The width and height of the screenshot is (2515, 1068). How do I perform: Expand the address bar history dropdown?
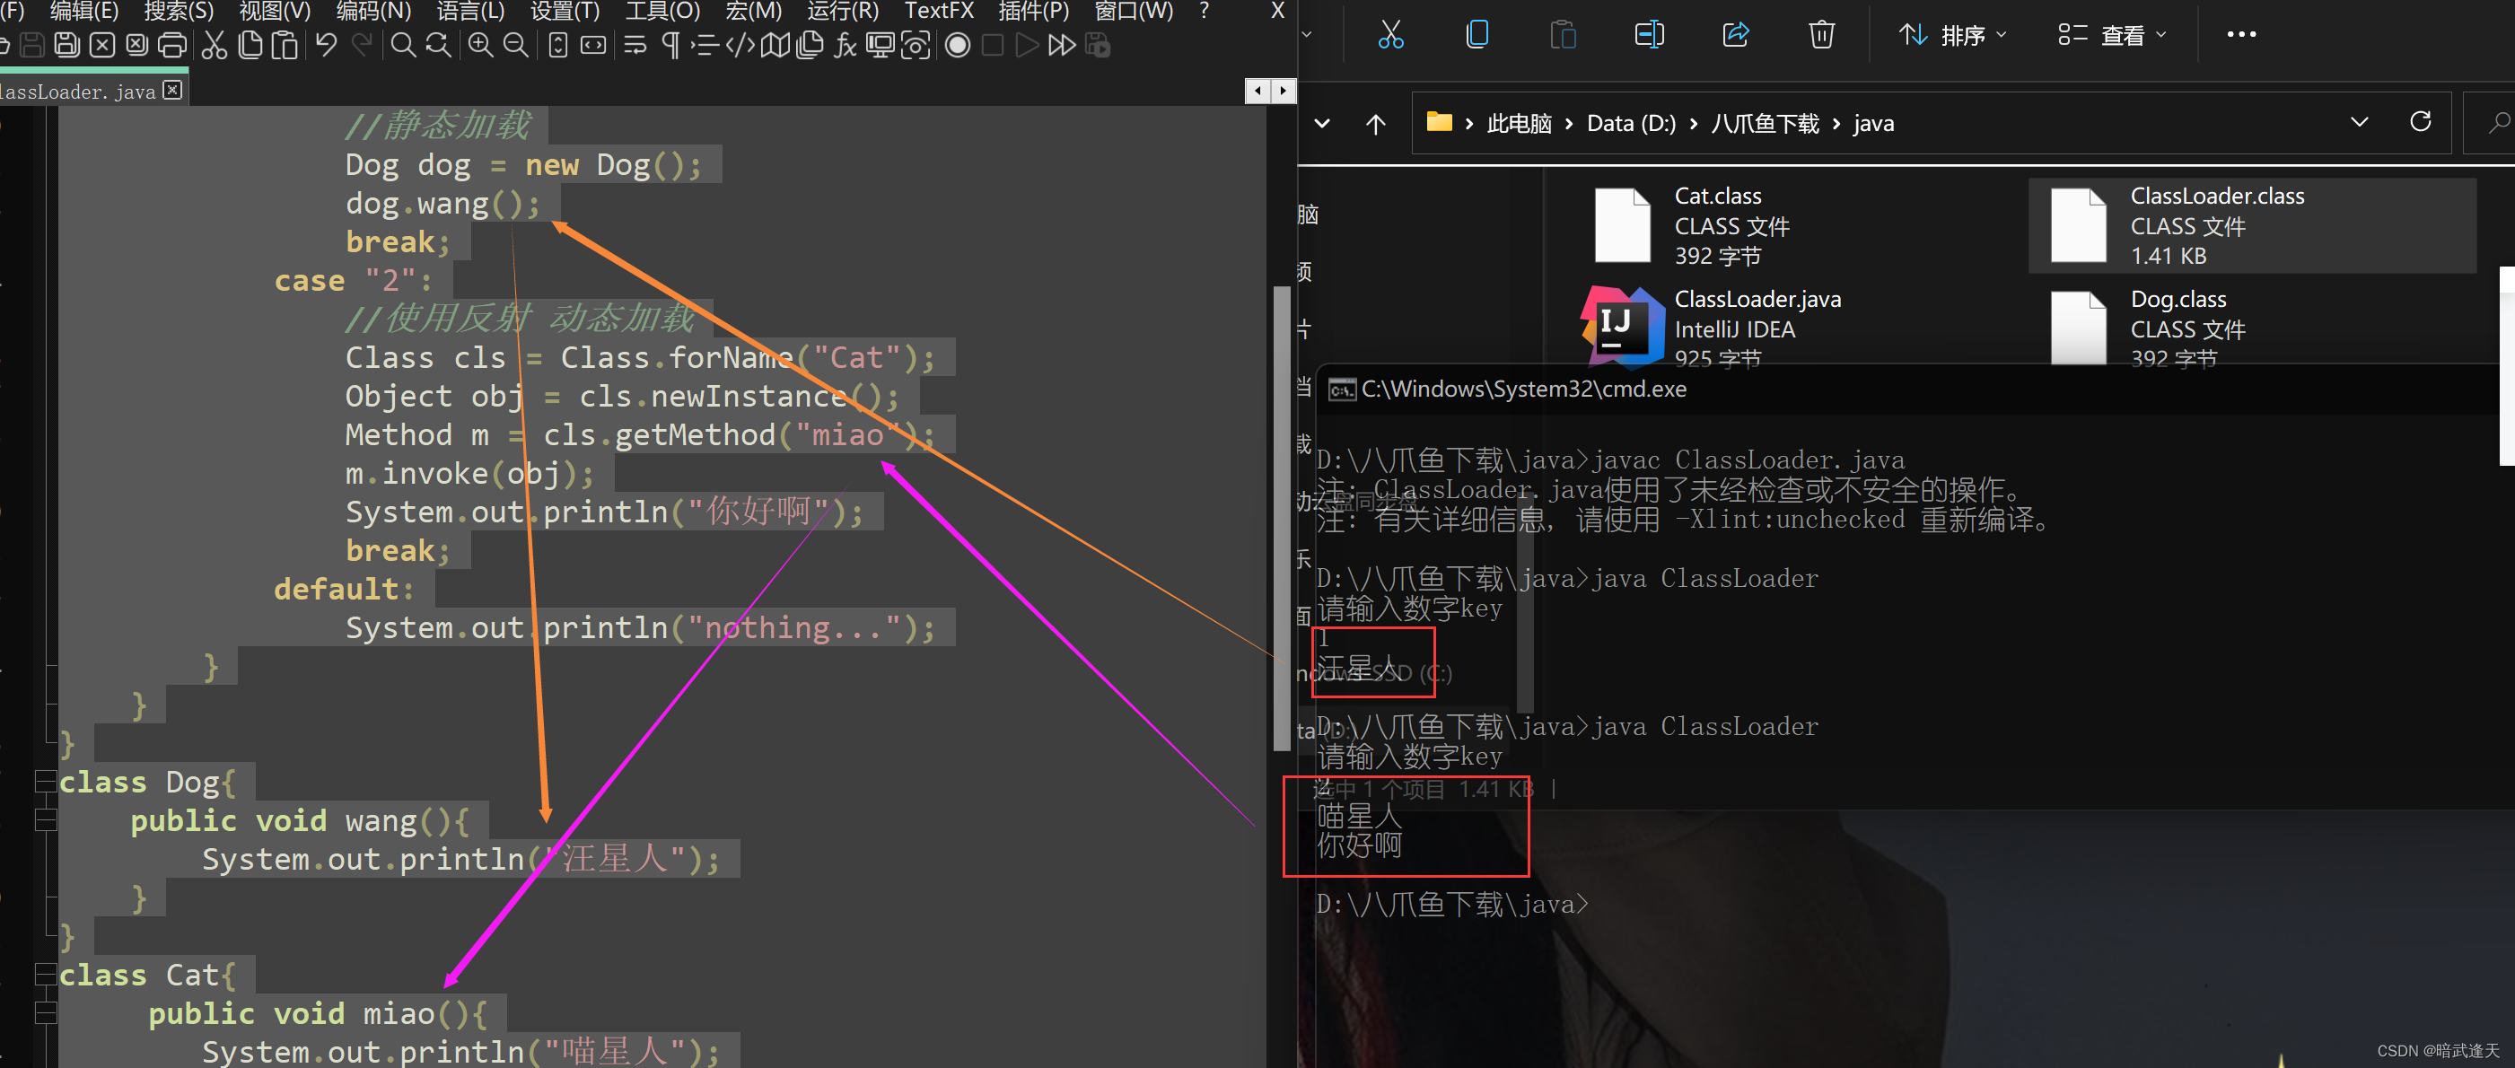click(2359, 122)
